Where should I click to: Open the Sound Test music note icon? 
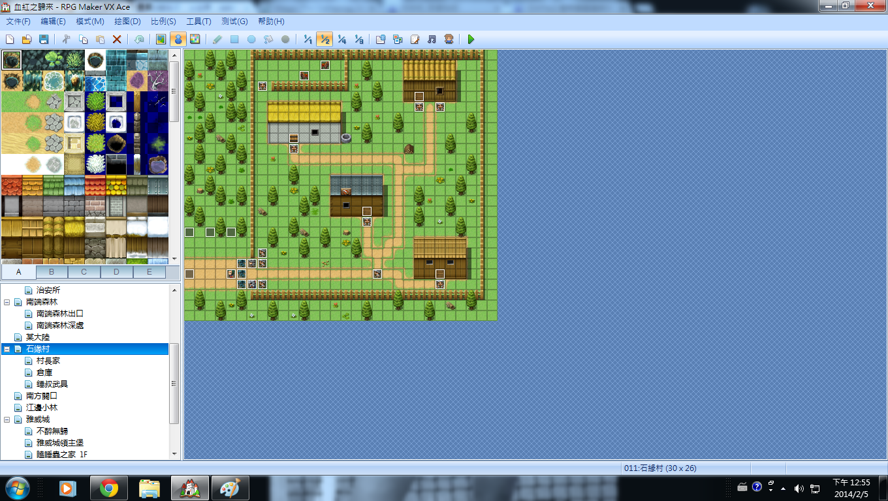click(432, 39)
